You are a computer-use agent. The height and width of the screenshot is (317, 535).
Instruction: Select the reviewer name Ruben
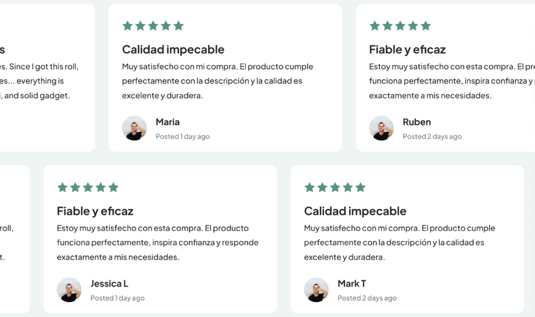(417, 122)
